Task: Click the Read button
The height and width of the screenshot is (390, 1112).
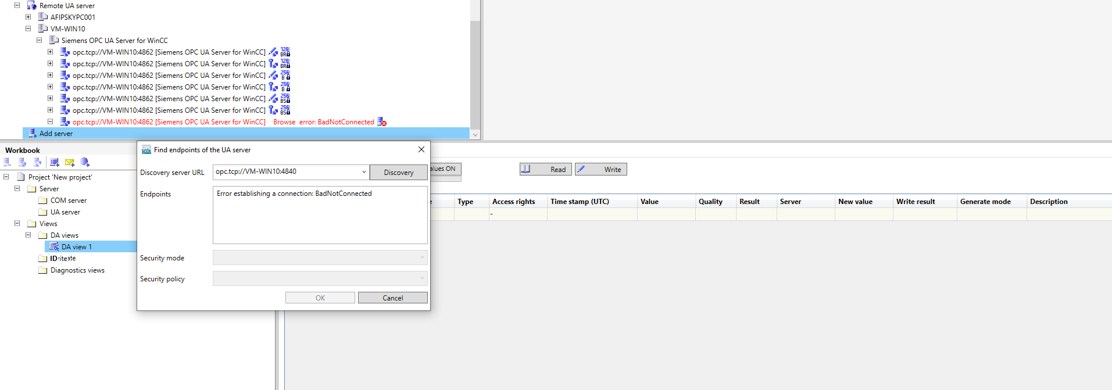Action: [x=546, y=169]
